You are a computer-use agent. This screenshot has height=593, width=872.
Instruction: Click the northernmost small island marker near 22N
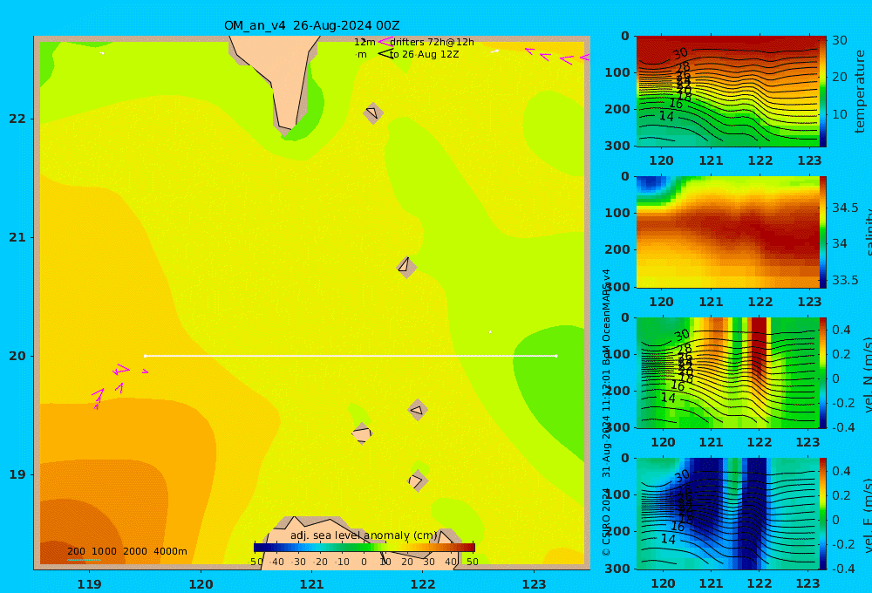[372, 112]
